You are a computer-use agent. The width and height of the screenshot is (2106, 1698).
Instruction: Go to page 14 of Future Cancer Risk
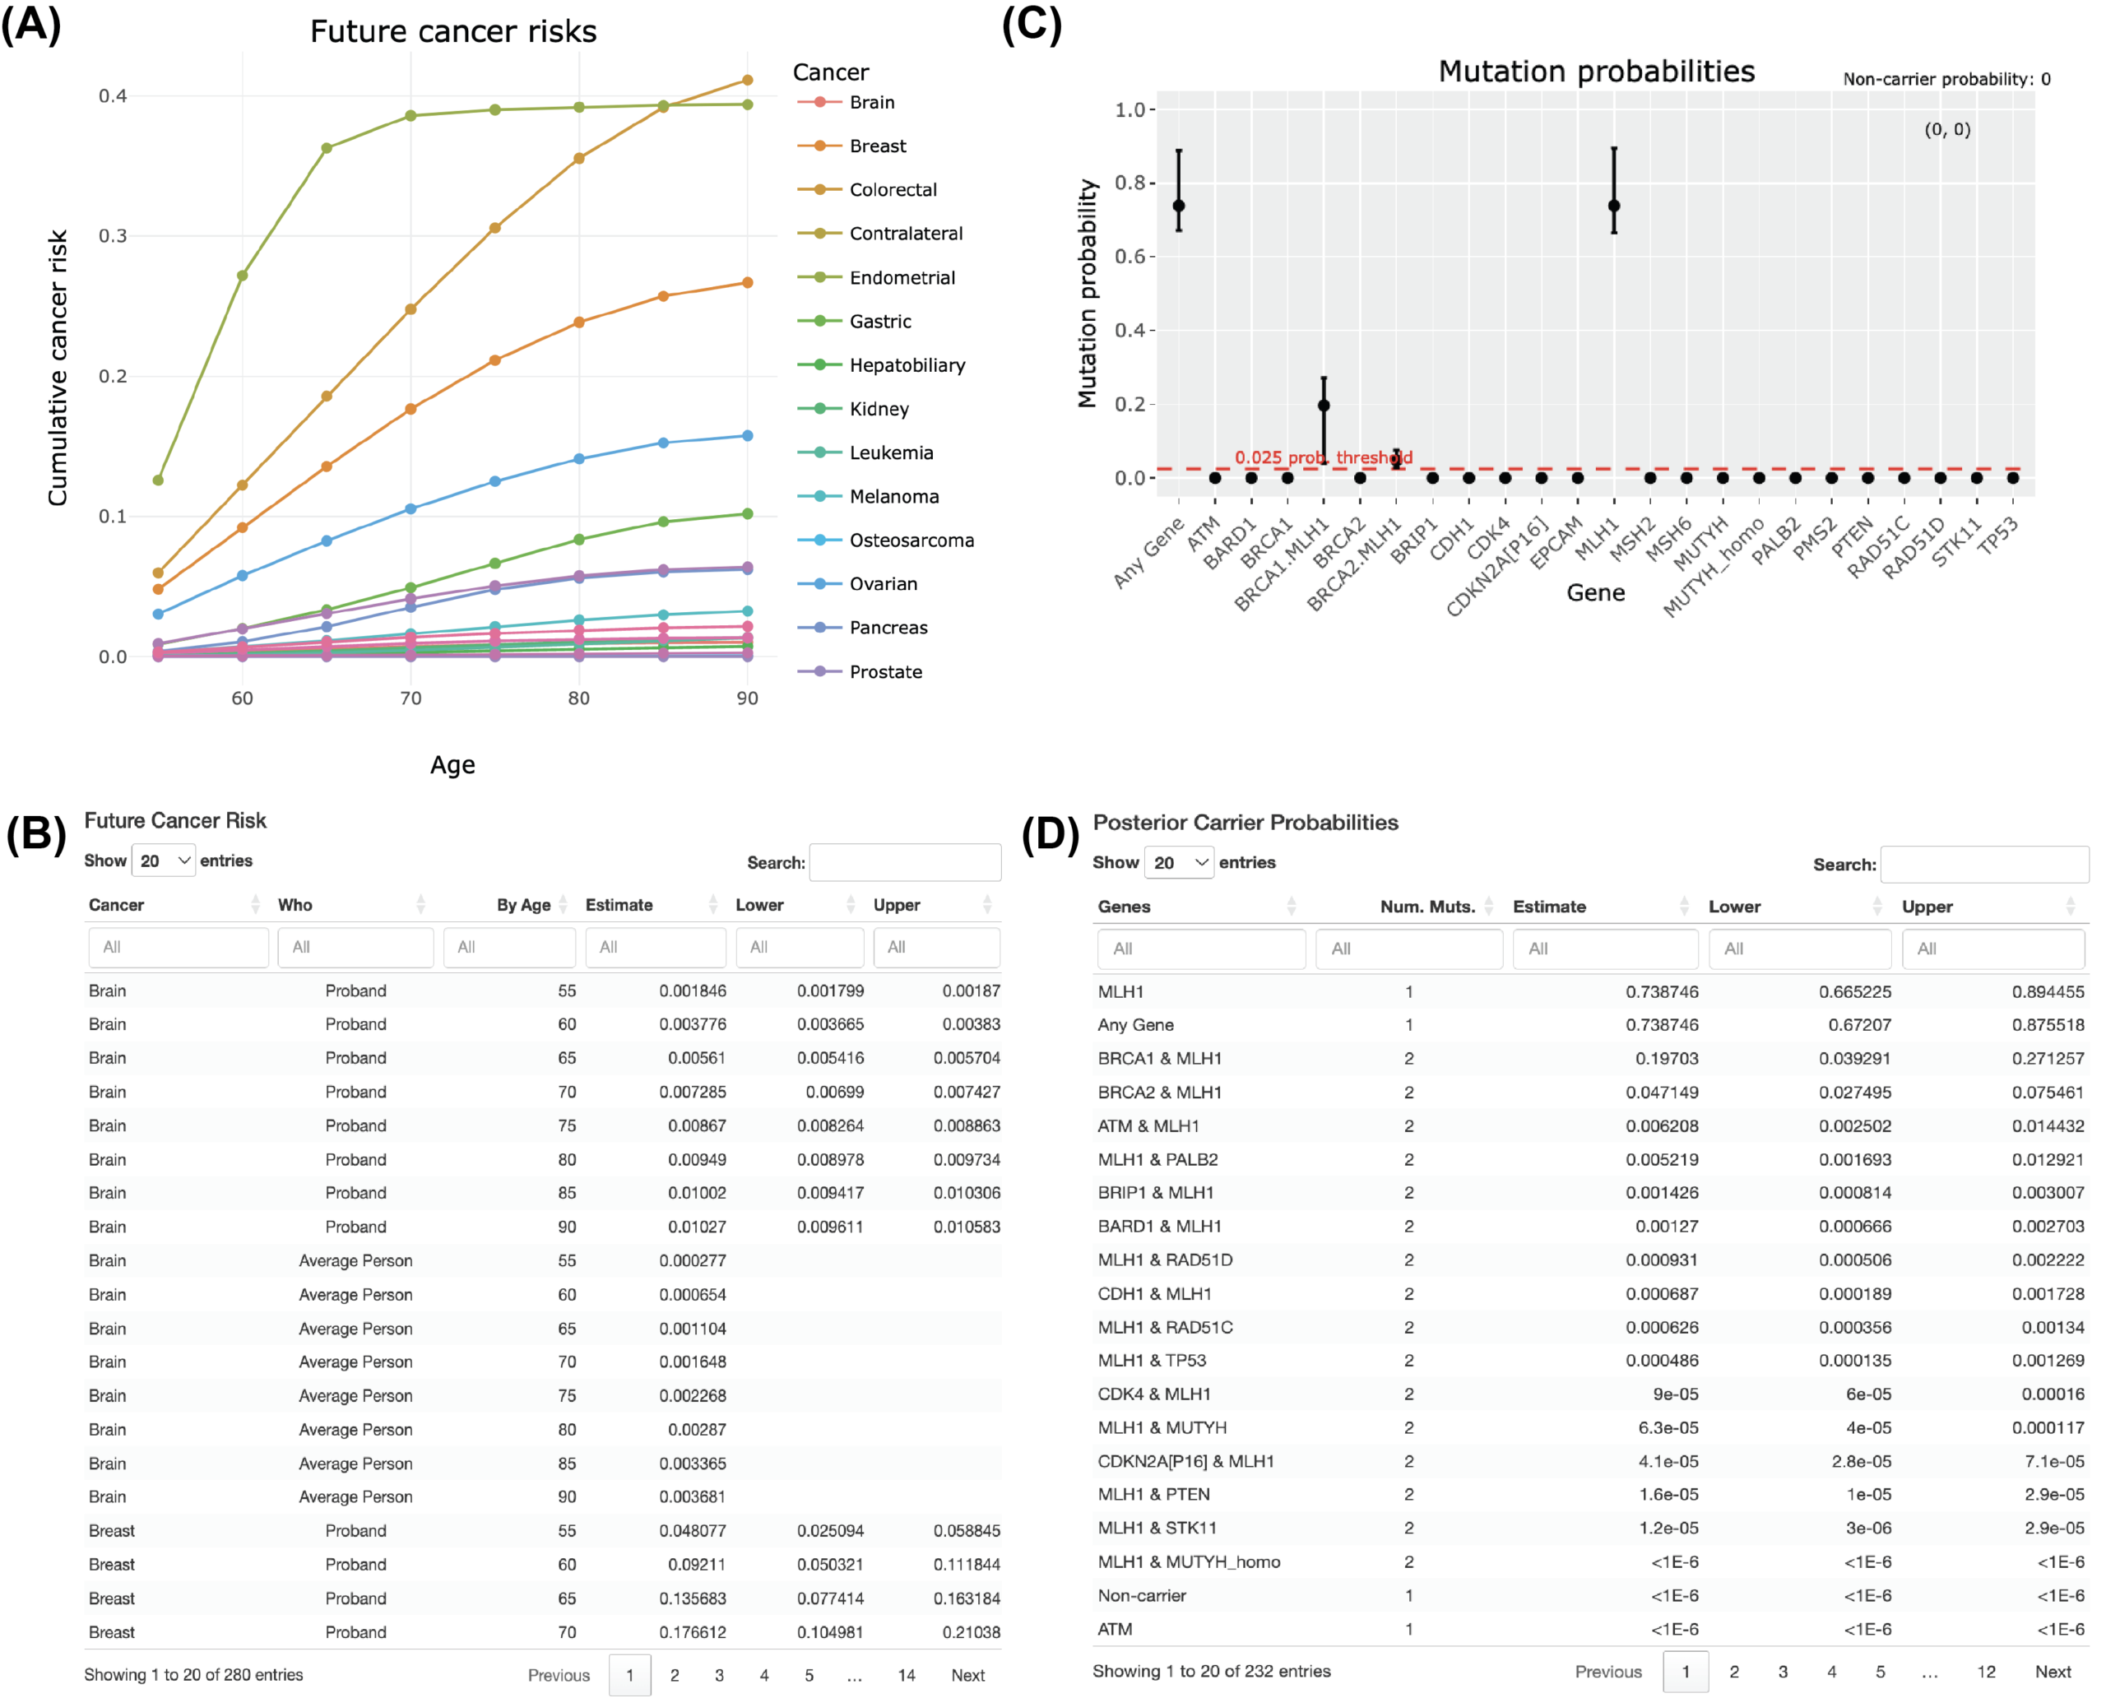pyautogui.click(x=907, y=1676)
